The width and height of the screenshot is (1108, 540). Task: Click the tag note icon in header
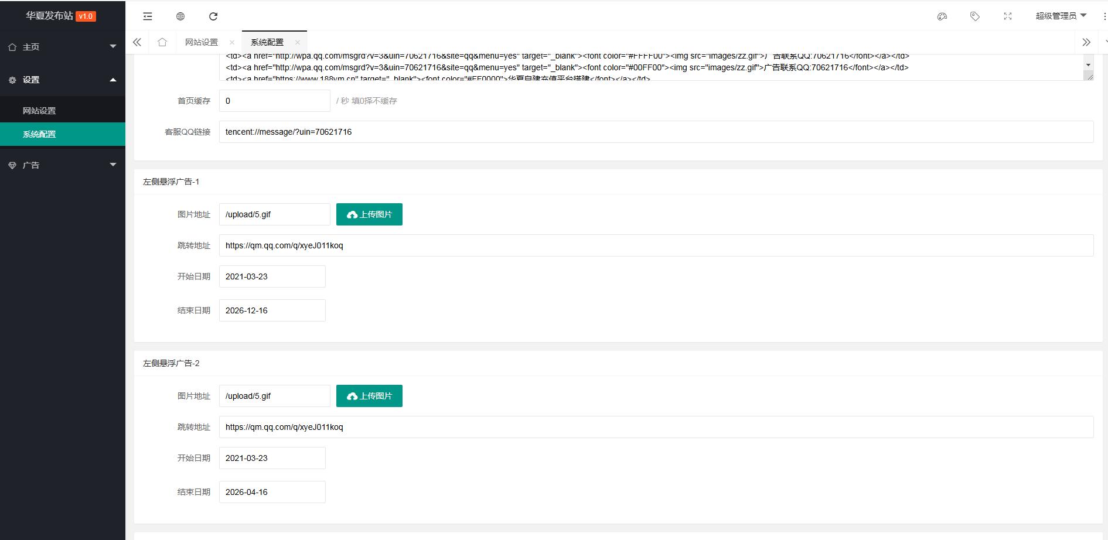(x=975, y=16)
